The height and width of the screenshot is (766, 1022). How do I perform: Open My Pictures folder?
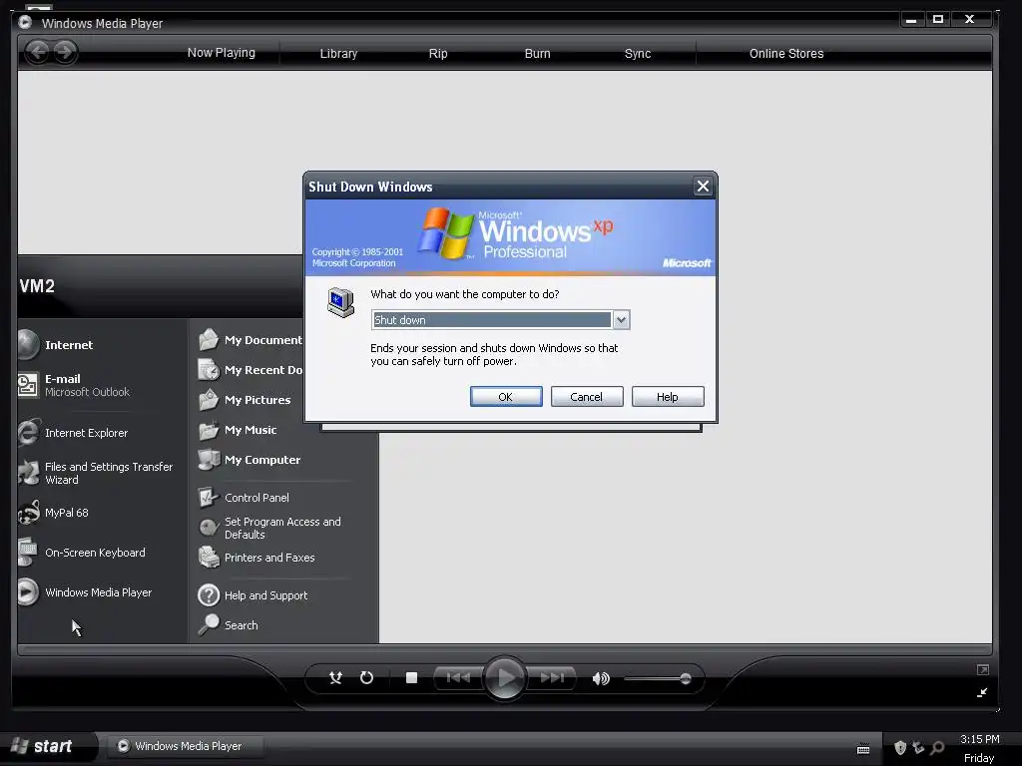click(x=246, y=400)
